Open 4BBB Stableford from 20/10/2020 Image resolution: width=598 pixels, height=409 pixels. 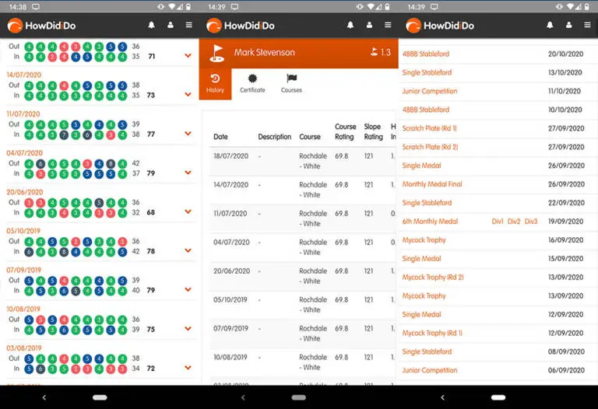[x=426, y=54]
